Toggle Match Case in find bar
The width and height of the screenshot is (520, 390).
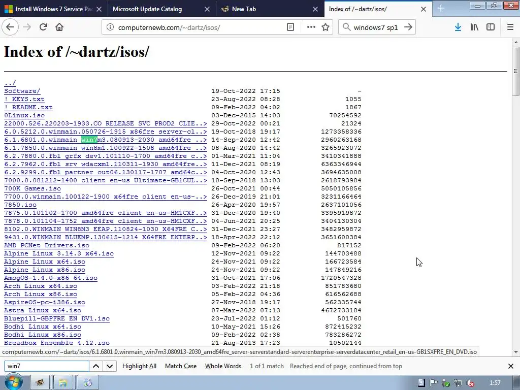point(181,366)
